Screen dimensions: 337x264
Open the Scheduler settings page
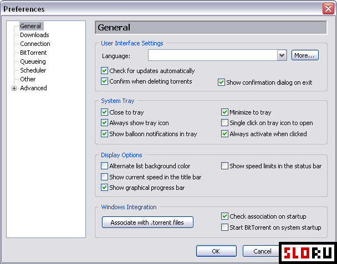click(x=33, y=70)
